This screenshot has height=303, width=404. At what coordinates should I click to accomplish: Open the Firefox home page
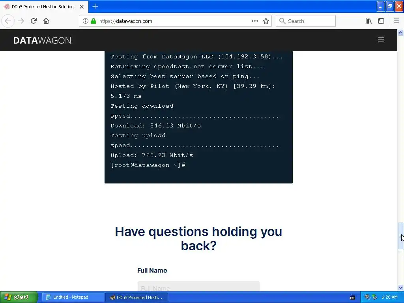(46, 21)
